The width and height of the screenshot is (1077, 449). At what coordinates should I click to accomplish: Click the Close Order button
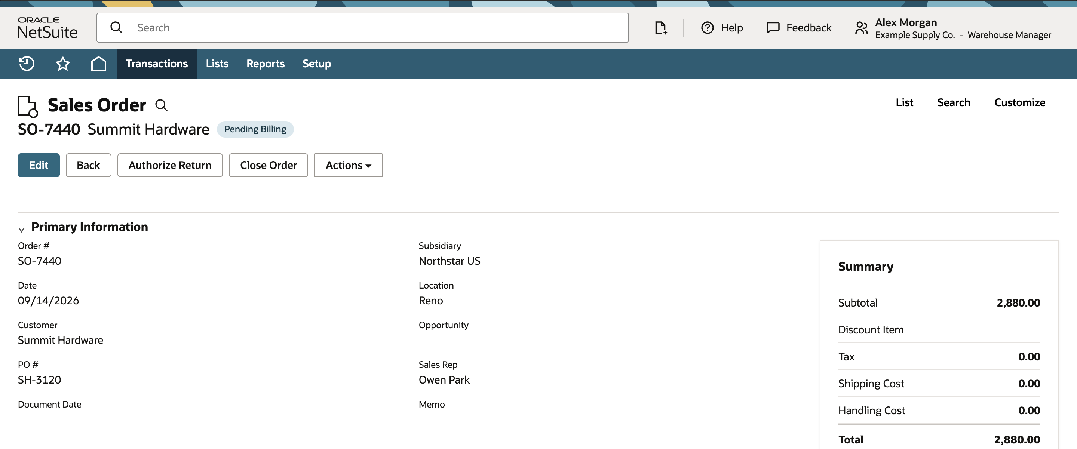268,165
